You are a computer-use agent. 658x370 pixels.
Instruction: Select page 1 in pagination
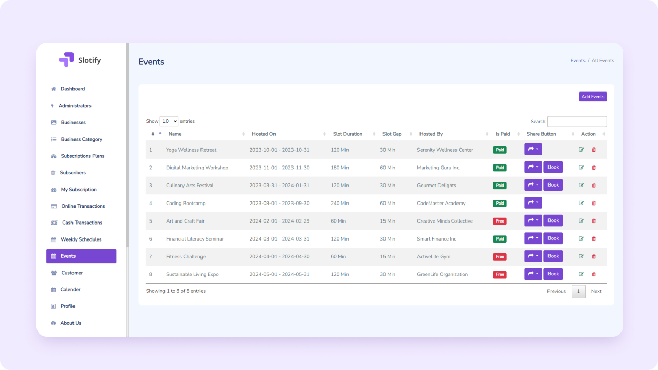pos(578,291)
